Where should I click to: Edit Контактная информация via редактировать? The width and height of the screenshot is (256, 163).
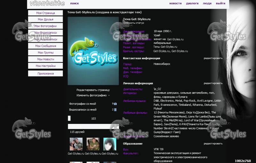coord(213,58)
